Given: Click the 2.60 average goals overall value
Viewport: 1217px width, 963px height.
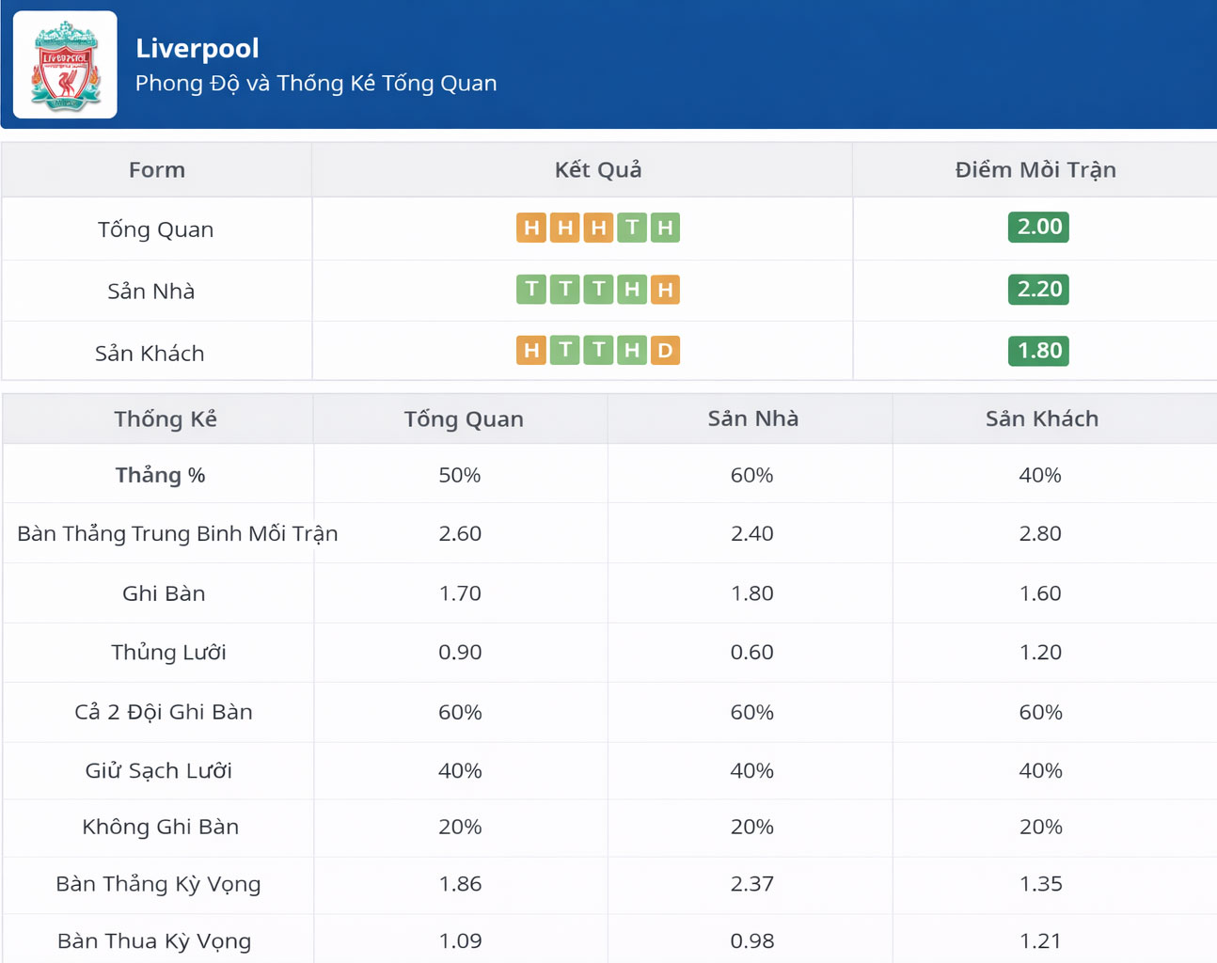Looking at the screenshot, I should tap(460, 534).
